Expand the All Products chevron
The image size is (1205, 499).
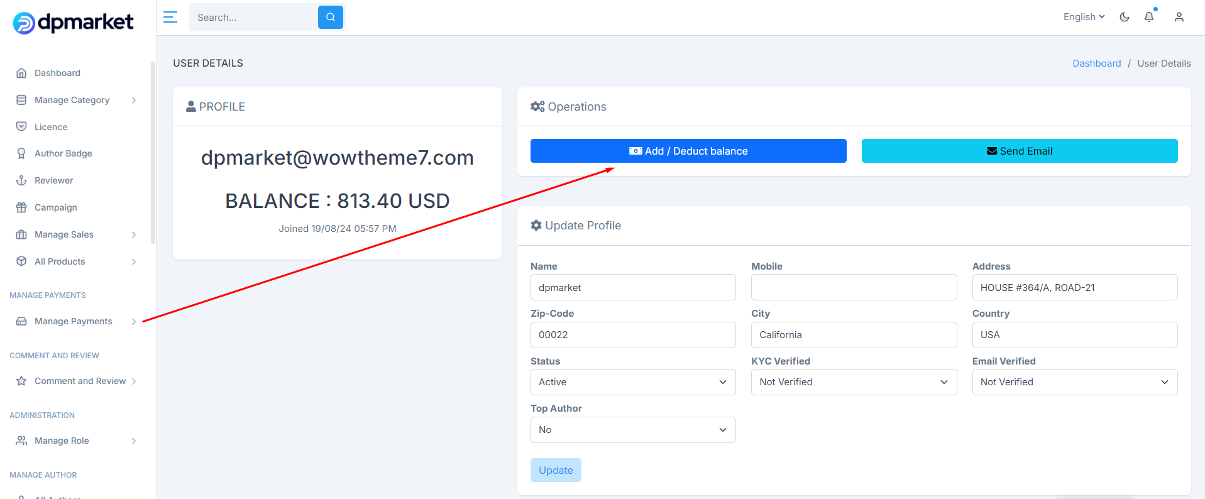(134, 261)
